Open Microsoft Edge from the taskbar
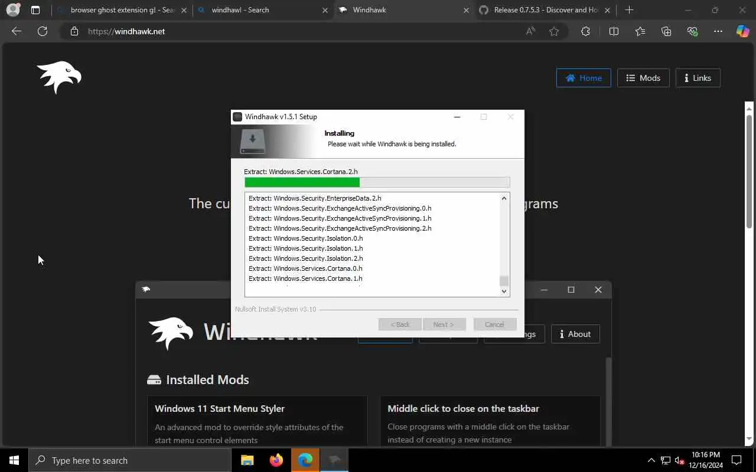 [x=305, y=460]
